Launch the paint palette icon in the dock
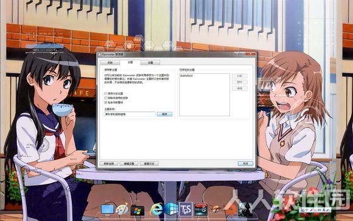Screen dimensions: 353x221 [122, 209]
